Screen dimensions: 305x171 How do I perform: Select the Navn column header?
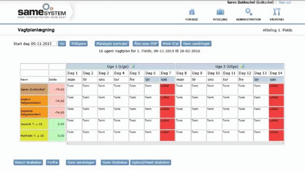34,80
